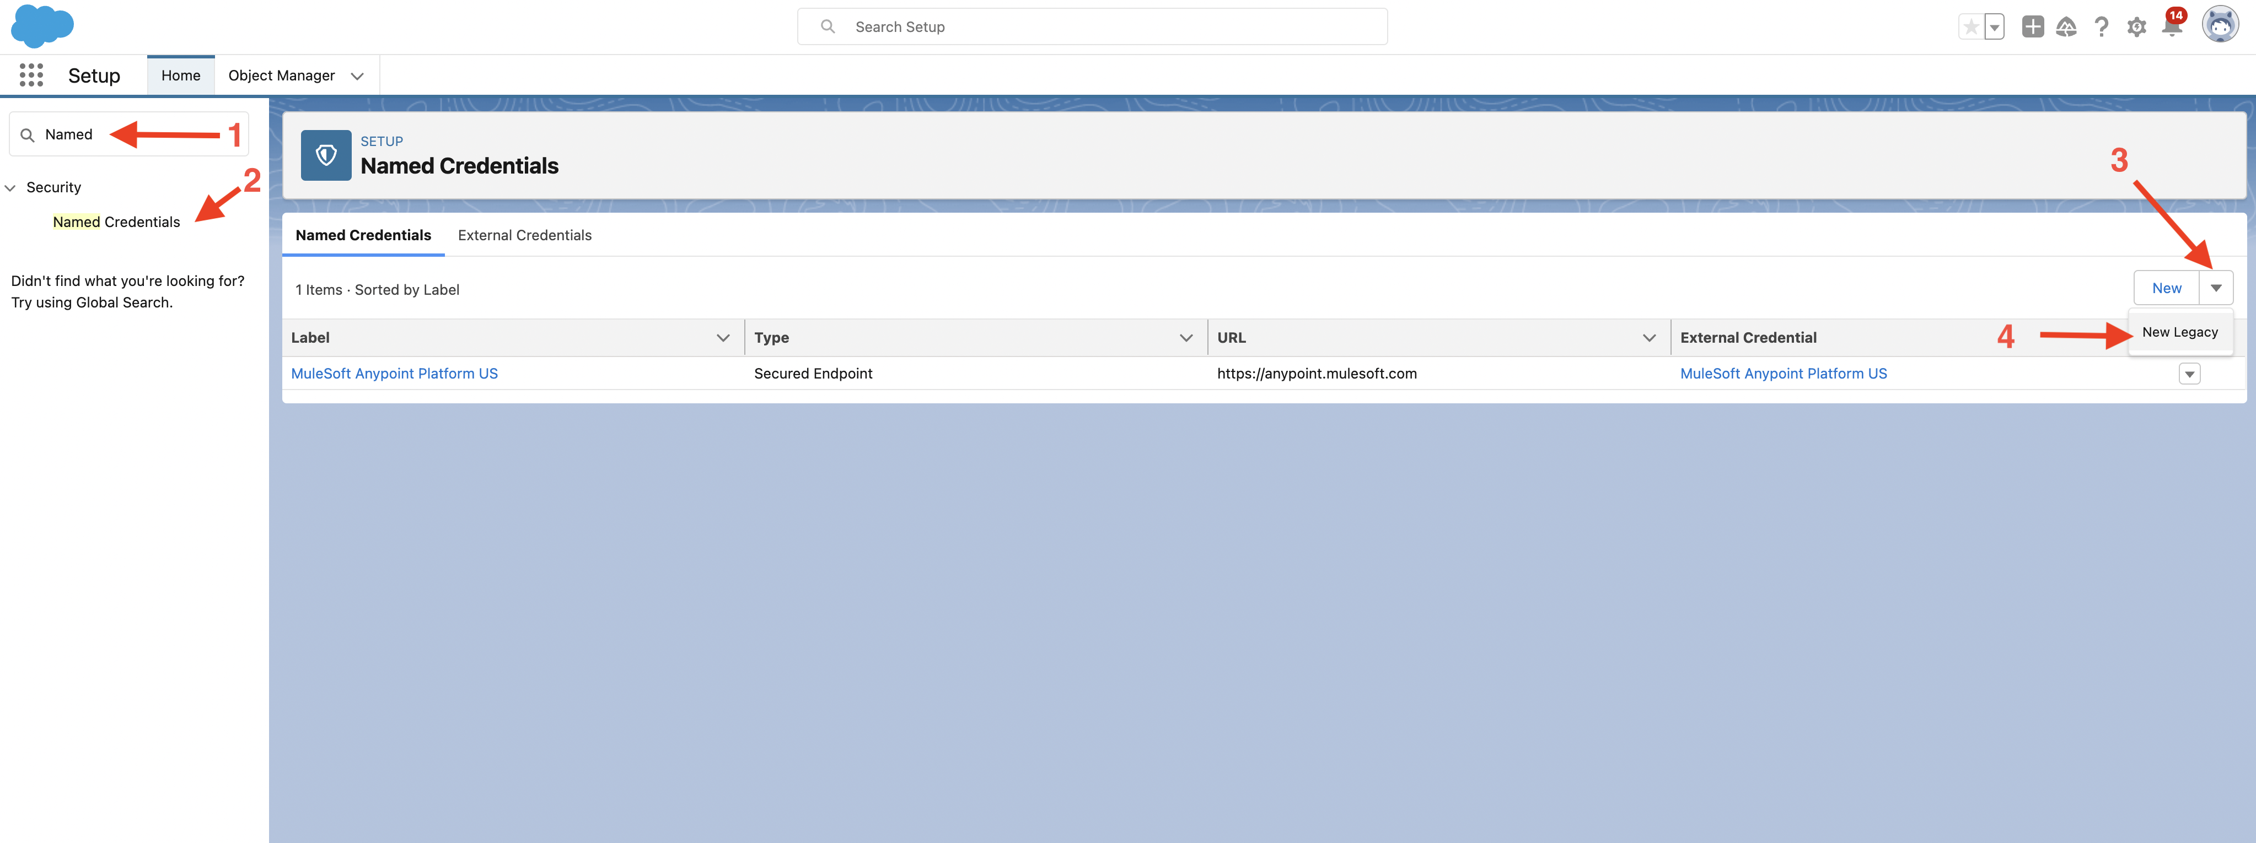
Task: Click the plus icon to create new
Action: pyautogui.click(x=2032, y=27)
